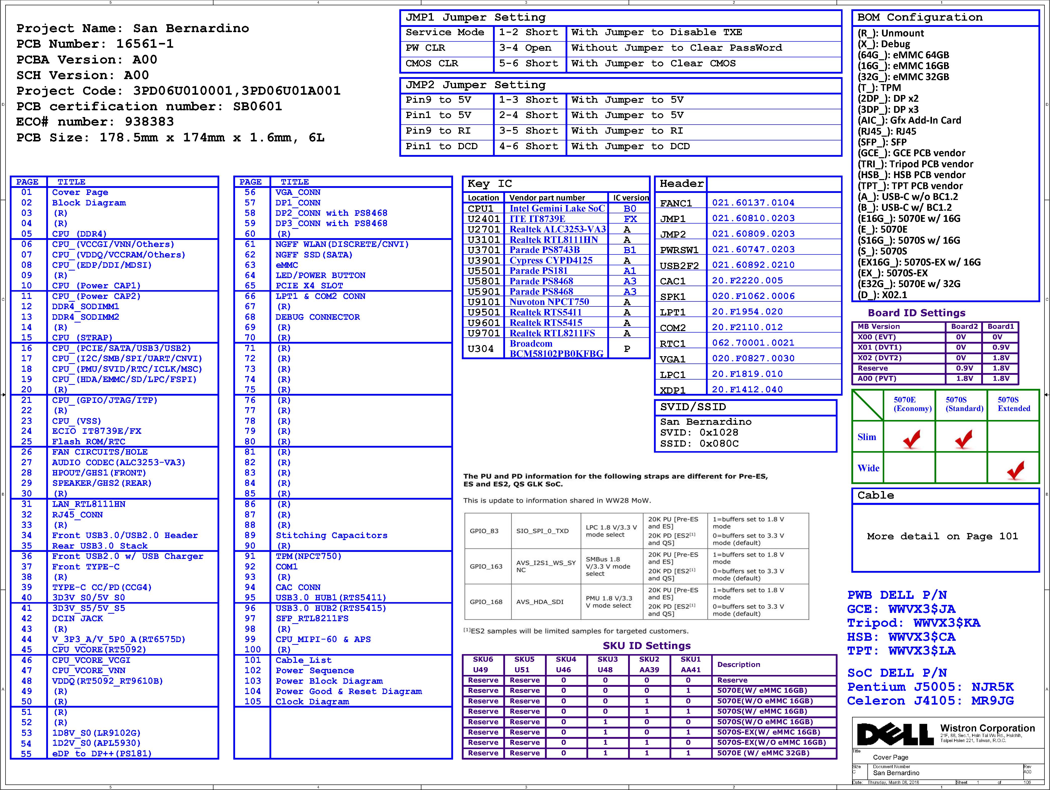Select the 'SSID: 0x080C' line
Screen dimensions: 1050x790
click(699, 444)
